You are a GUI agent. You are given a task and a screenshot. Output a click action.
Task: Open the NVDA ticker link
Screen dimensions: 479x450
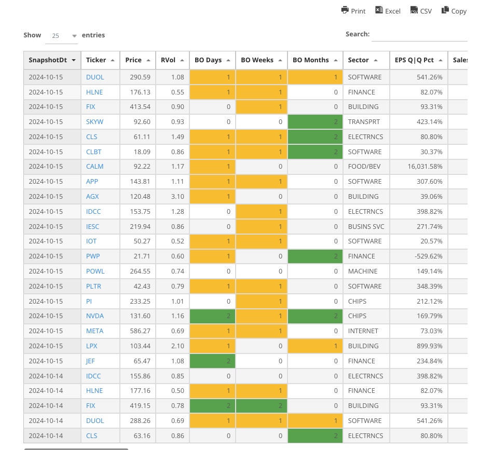tap(95, 316)
